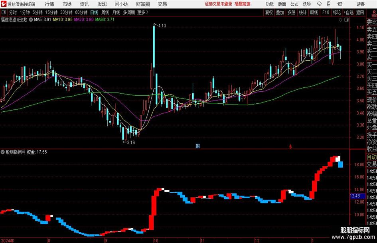Click the 自动 label in right panel
This screenshot has width=377, height=243.
click(x=371, y=157)
